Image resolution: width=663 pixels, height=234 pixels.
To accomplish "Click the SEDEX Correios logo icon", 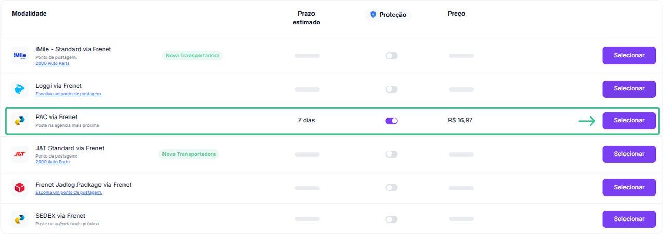I will click(x=20, y=219).
